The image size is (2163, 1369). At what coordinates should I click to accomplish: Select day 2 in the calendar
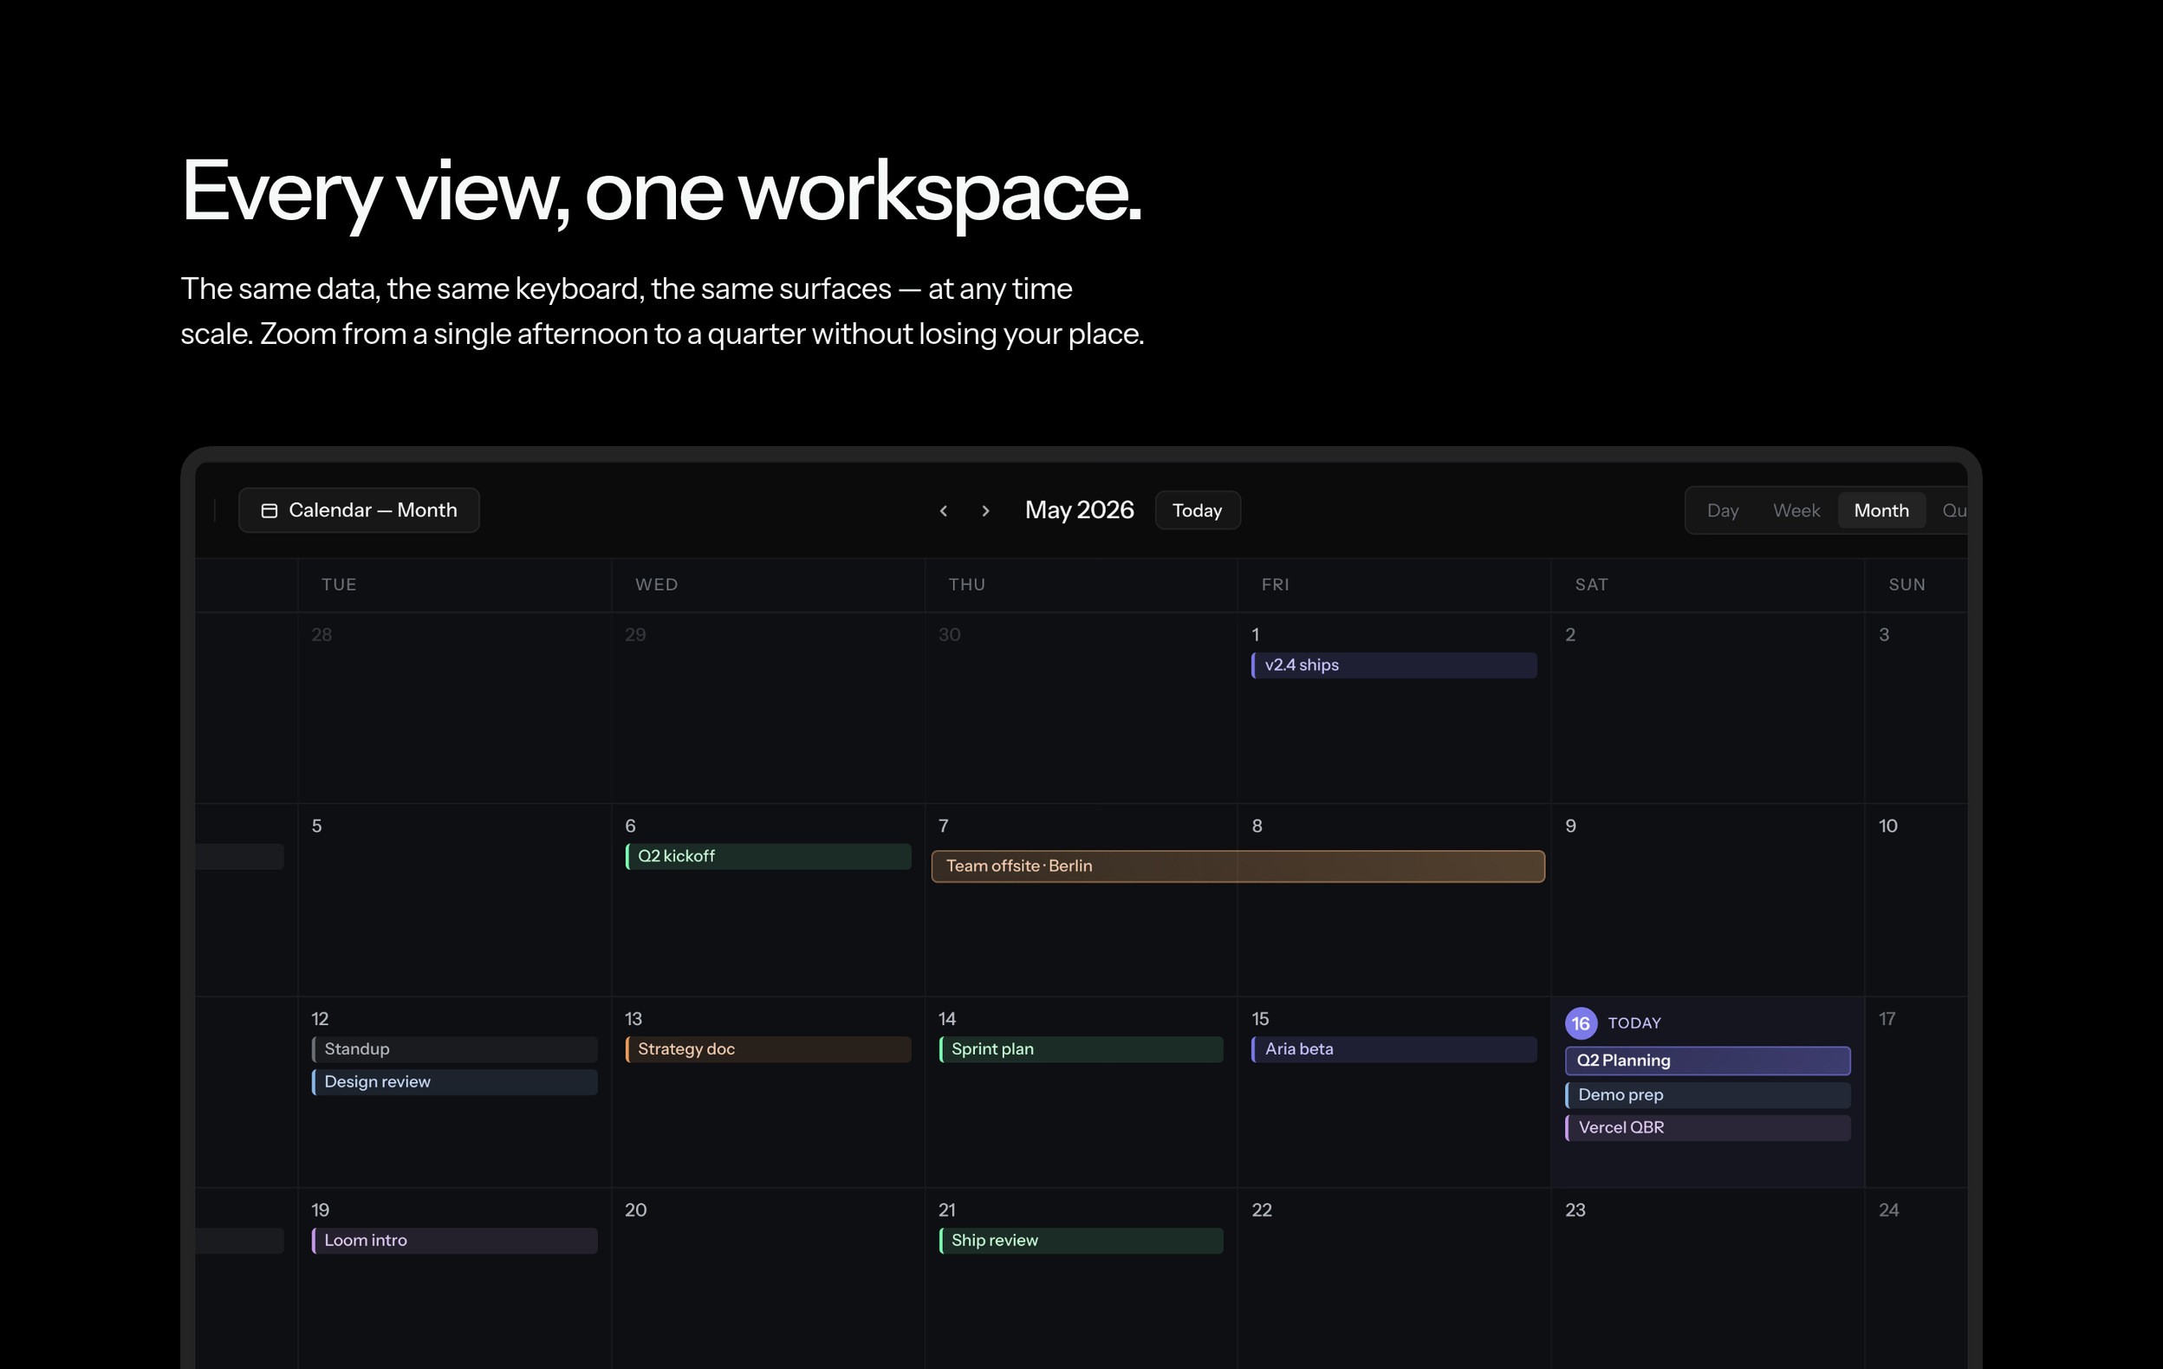pos(1570,635)
